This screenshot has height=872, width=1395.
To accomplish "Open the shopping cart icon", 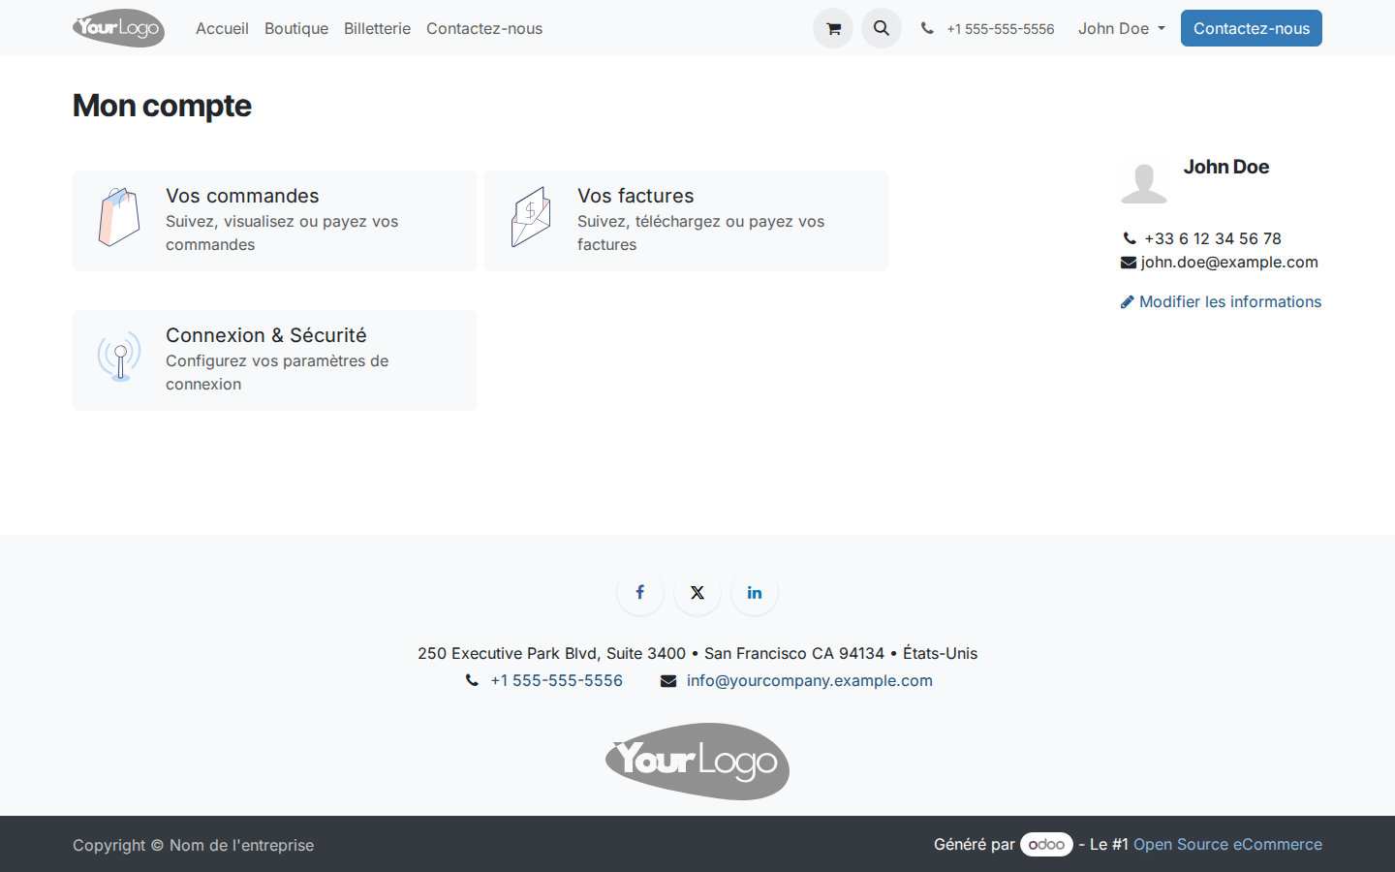I will click(833, 28).
